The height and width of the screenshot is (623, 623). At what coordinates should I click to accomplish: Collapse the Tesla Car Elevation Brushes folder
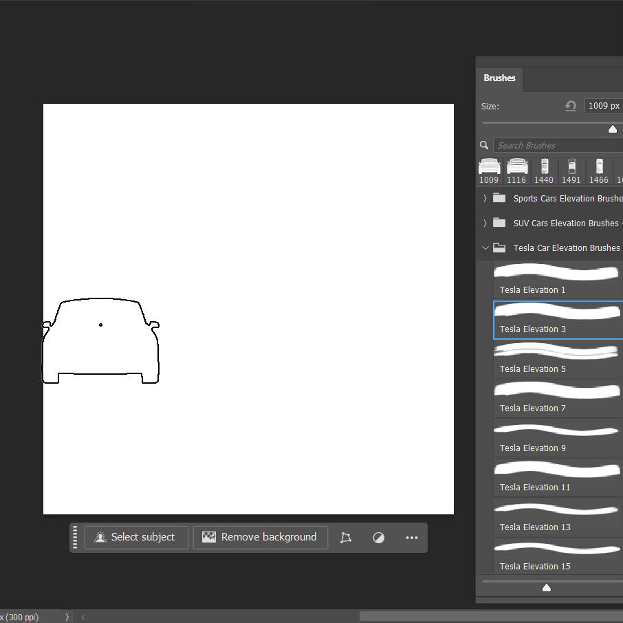pyautogui.click(x=485, y=248)
